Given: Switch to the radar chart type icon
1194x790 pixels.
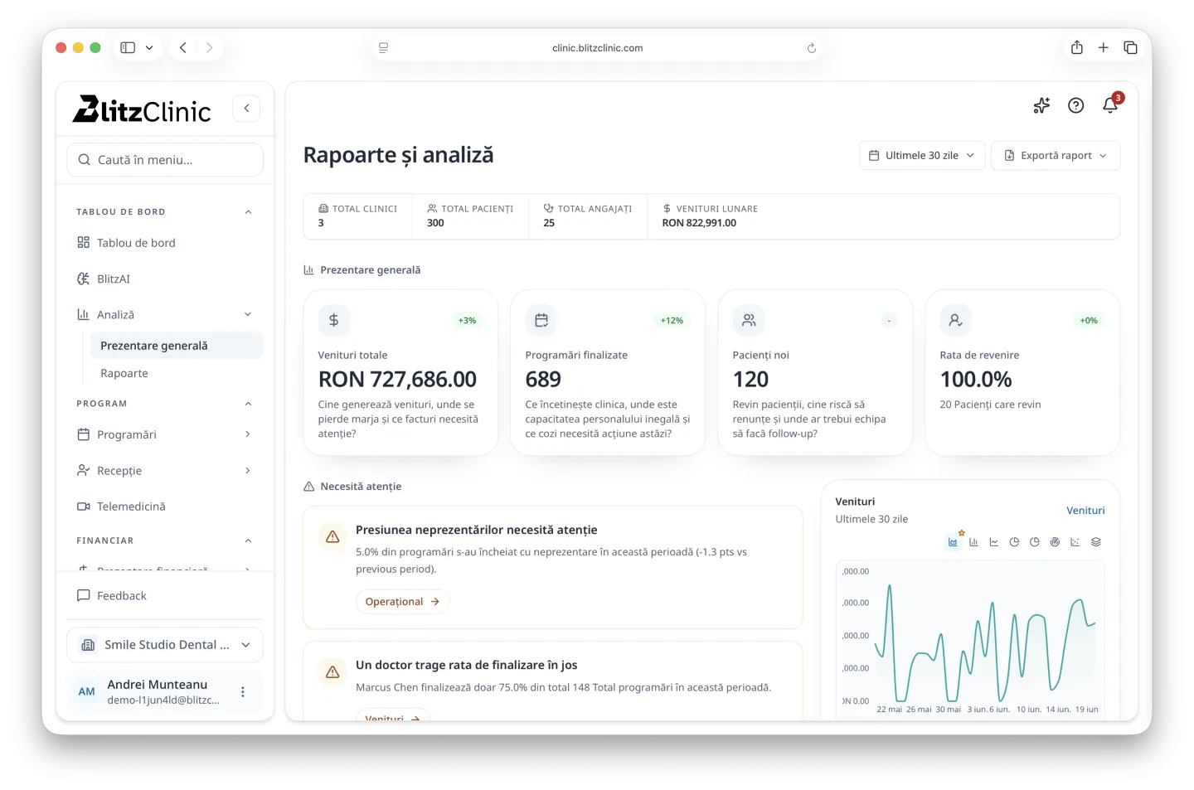Looking at the screenshot, I should pos(1055,542).
